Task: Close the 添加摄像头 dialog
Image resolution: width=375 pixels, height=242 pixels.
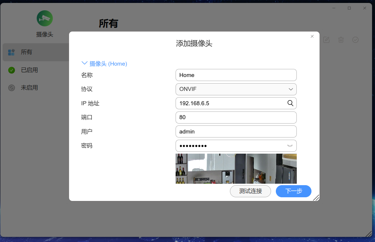Action: coord(312,36)
